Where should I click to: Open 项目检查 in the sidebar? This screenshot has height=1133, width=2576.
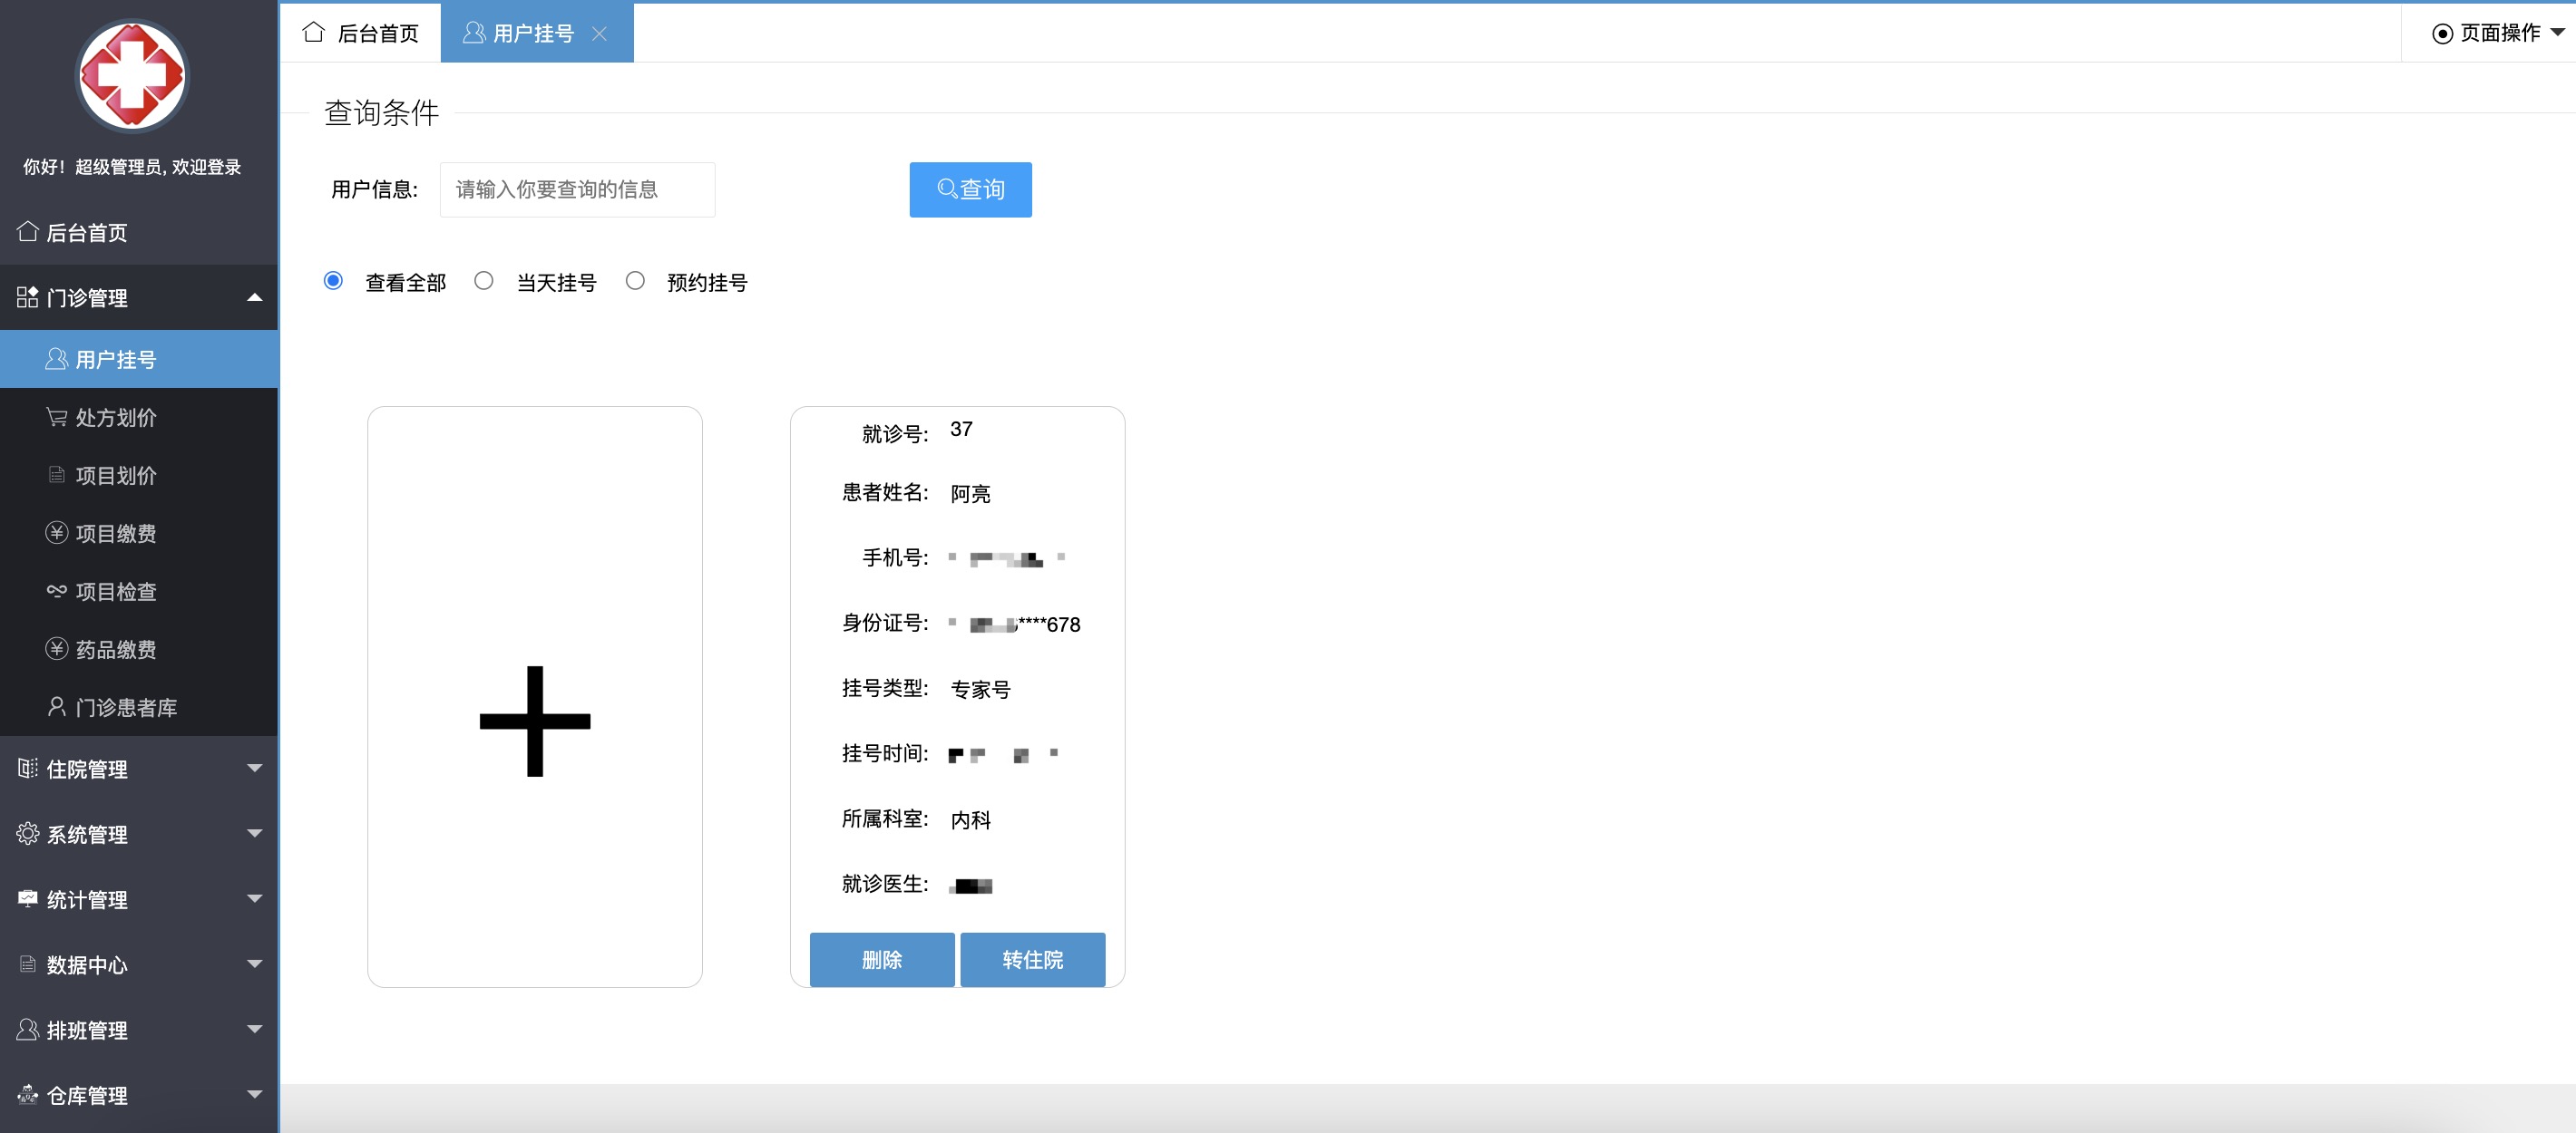(x=139, y=590)
